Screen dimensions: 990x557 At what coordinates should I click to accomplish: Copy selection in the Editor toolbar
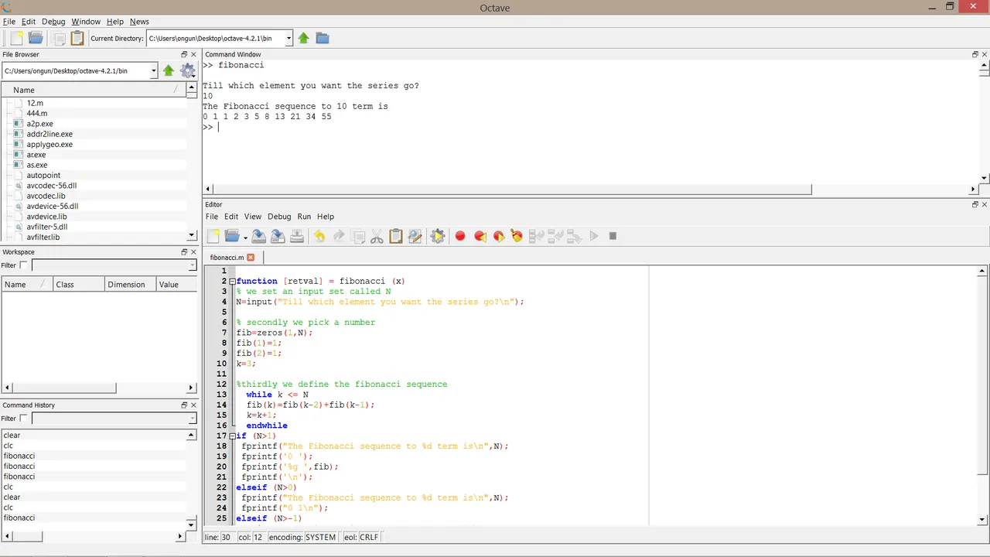point(358,236)
